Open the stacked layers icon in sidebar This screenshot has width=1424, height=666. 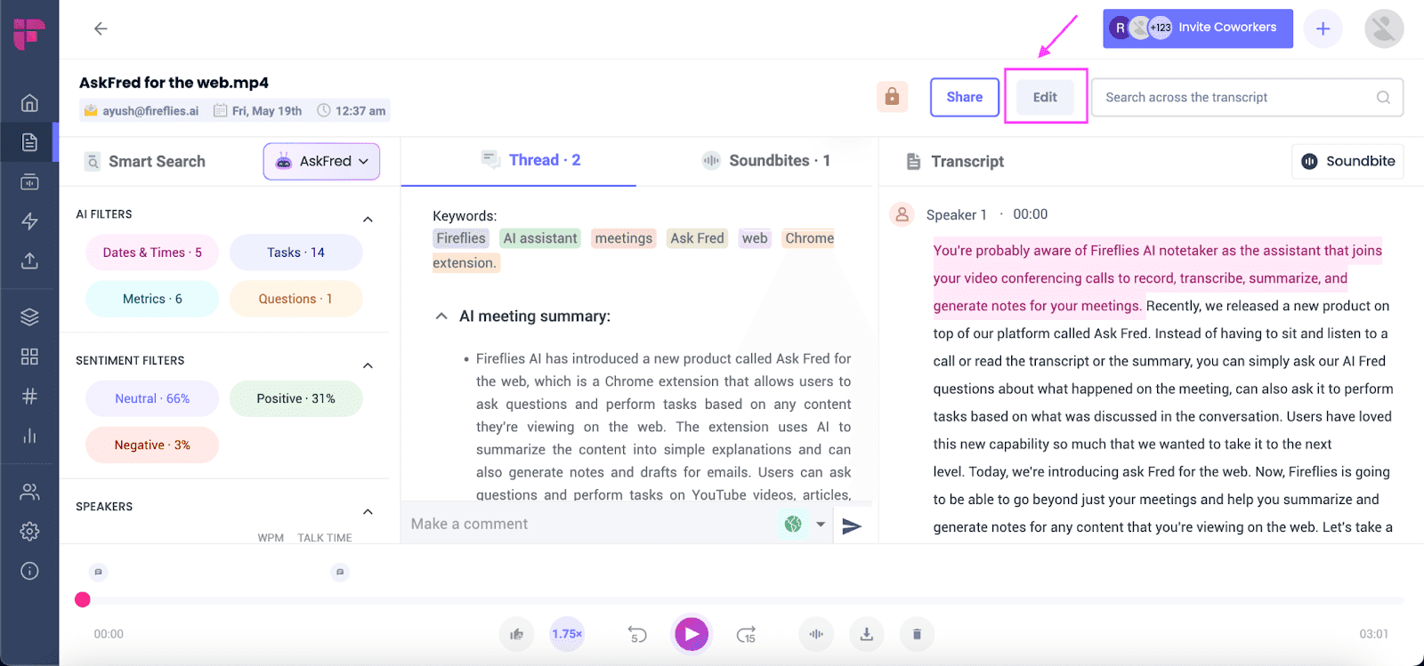(x=29, y=317)
